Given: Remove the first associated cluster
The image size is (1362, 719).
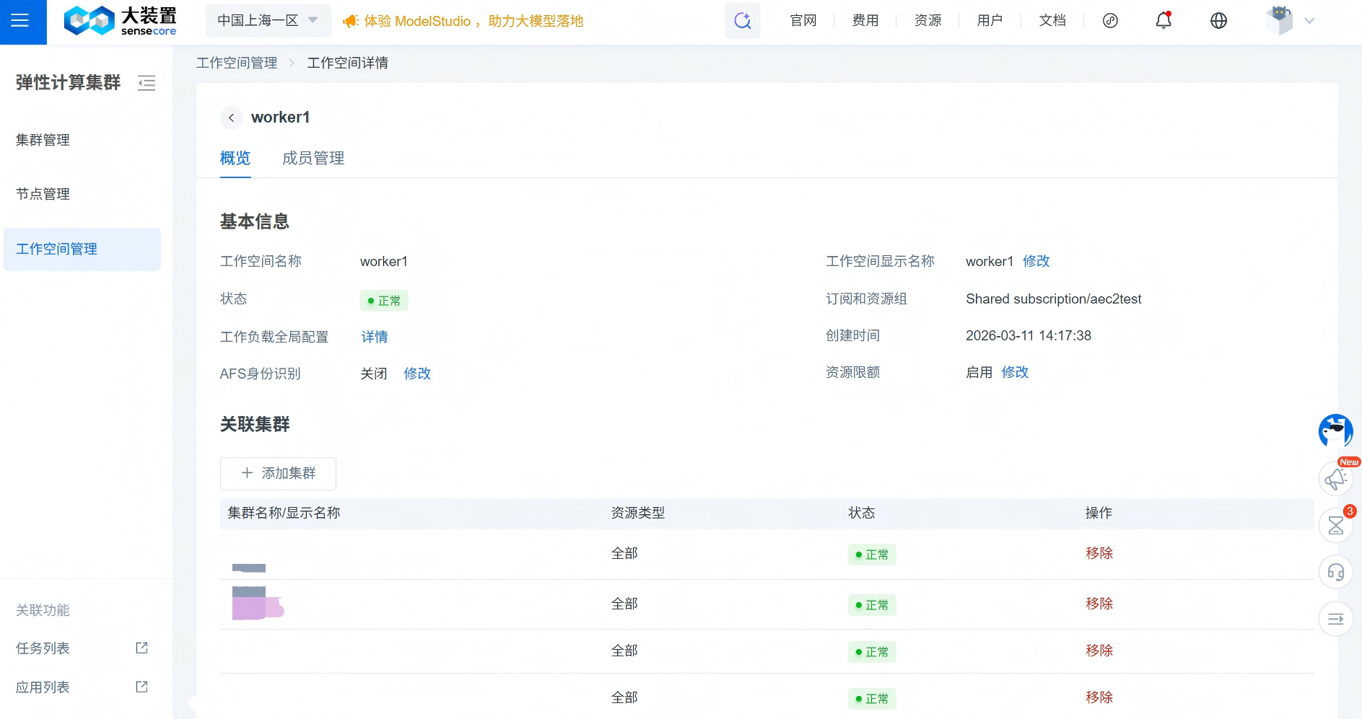Looking at the screenshot, I should click(x=1099, y=553).
